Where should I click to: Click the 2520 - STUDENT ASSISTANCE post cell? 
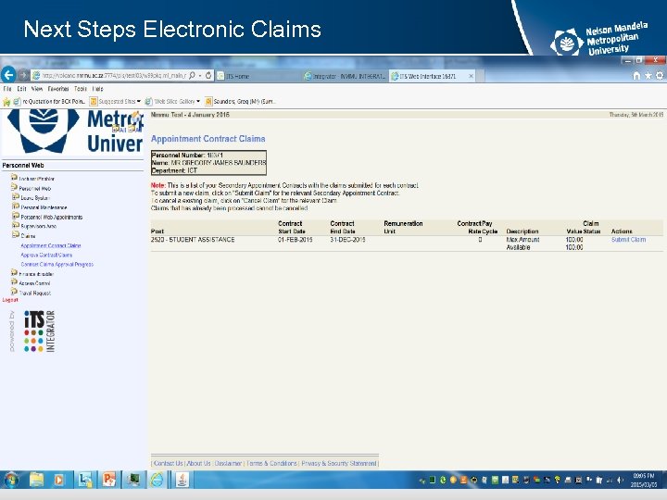(193, 240)
